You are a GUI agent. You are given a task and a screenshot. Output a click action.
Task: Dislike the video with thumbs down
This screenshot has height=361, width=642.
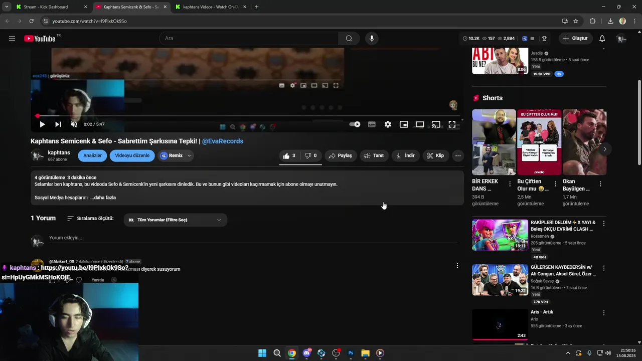311,156
